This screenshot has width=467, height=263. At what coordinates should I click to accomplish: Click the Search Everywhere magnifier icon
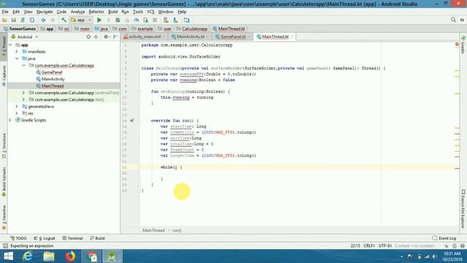[x=453, y=20]
